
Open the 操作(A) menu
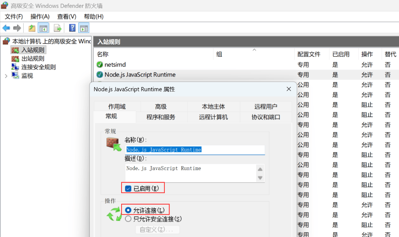[40, 17]
